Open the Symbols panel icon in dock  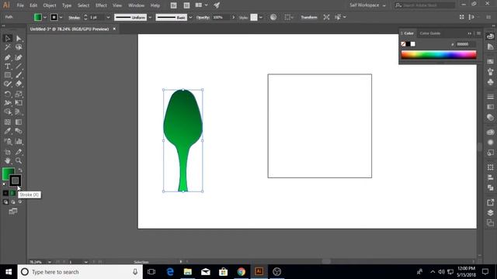[490, 82]
